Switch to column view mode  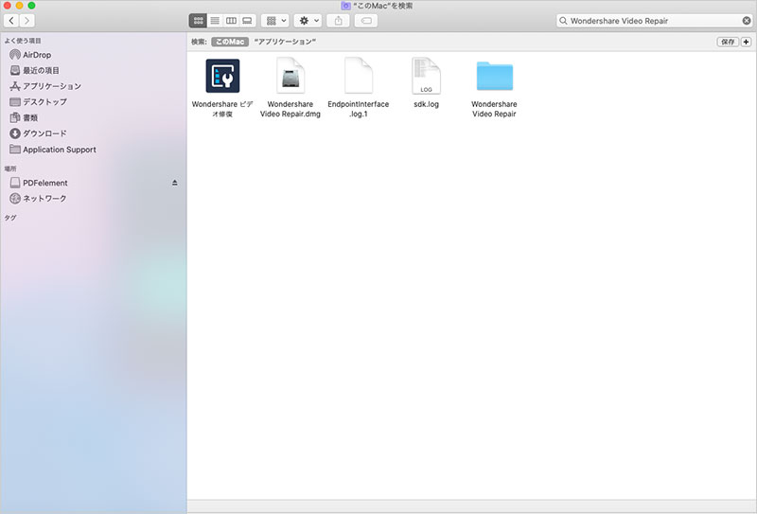(x=231, y=20)
